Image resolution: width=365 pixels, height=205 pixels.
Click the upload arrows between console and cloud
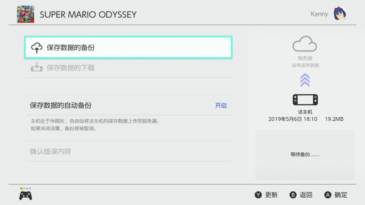coord(305,80)
